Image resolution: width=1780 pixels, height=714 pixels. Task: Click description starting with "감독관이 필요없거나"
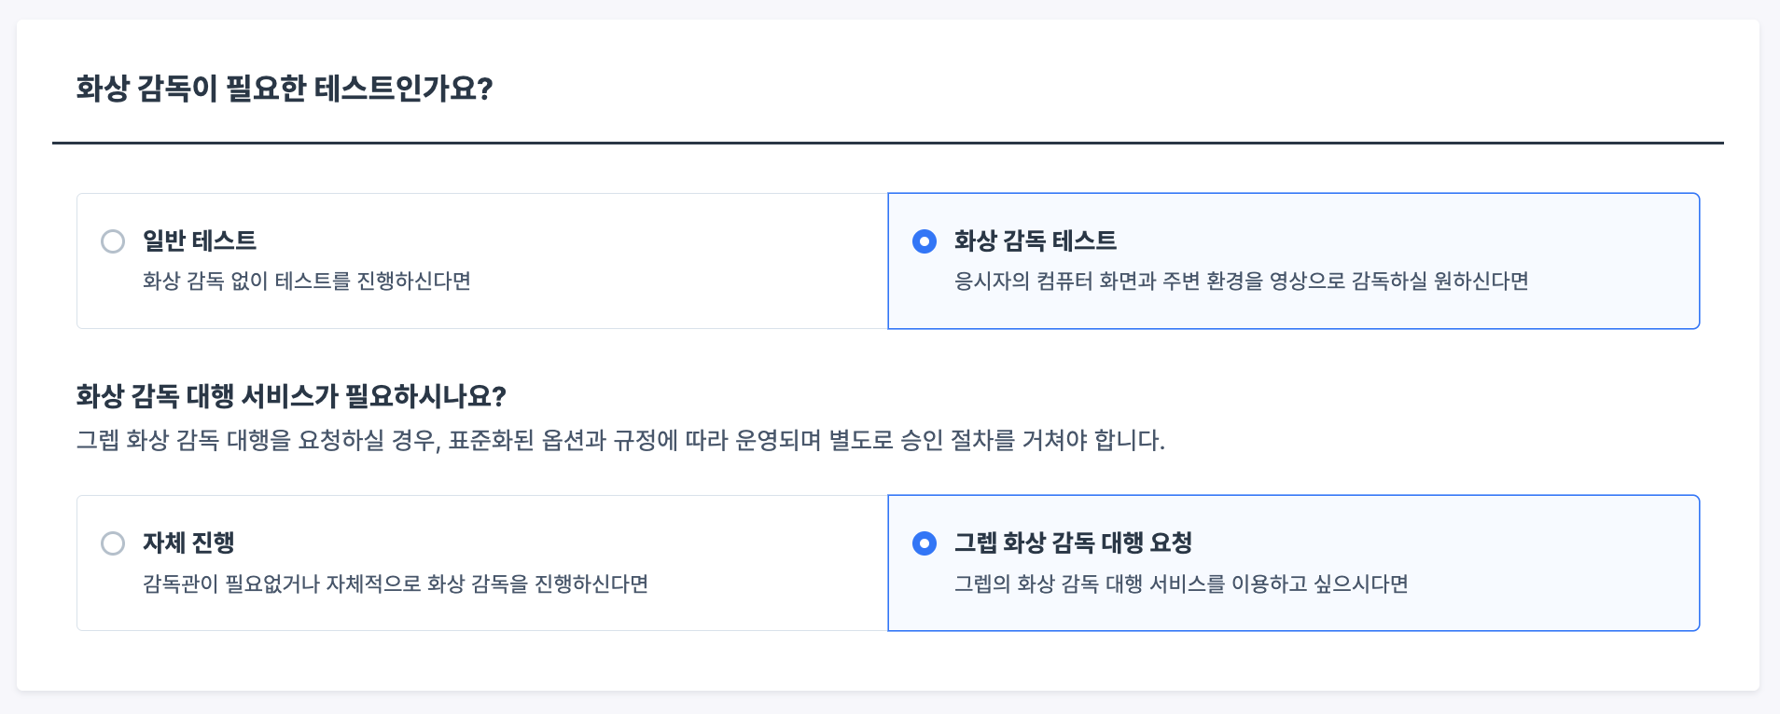(x=395, y=584)
